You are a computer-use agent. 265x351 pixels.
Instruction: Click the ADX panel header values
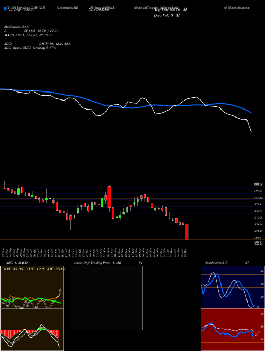(x=34, y=269)
